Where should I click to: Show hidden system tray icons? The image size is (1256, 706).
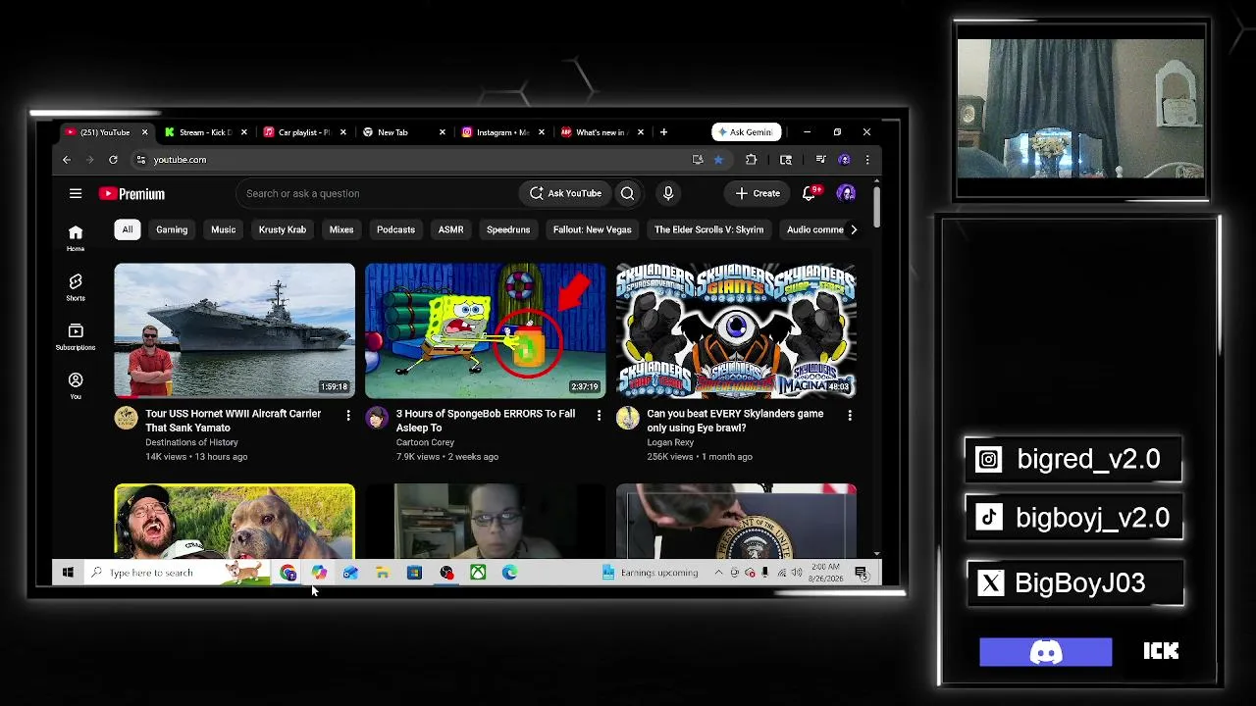[718, 573]
